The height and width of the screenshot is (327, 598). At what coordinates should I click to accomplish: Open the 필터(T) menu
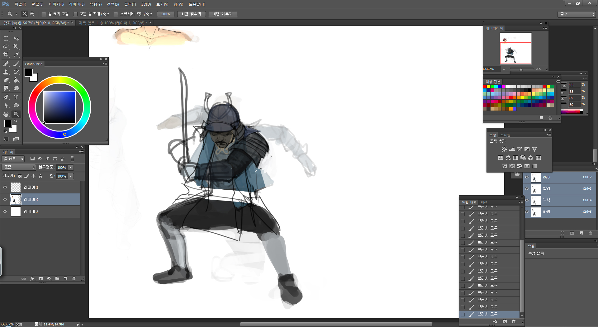pos(130,4)
